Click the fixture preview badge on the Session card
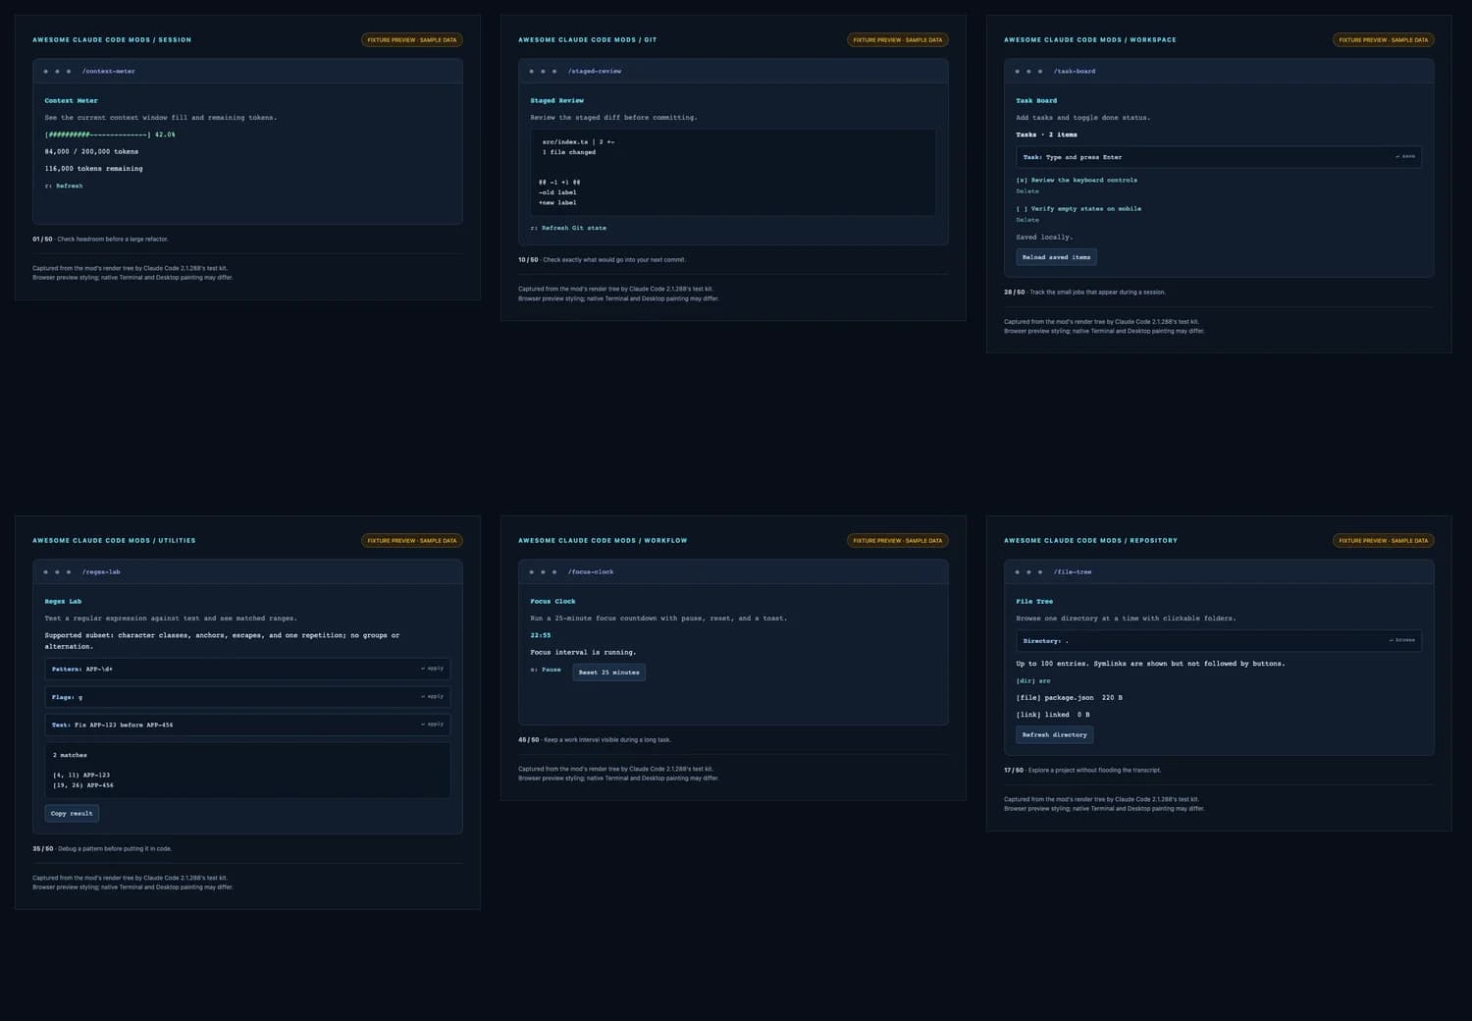Image resolution: width=1472 pixels, height=1021 pixels. click(412, 40)
